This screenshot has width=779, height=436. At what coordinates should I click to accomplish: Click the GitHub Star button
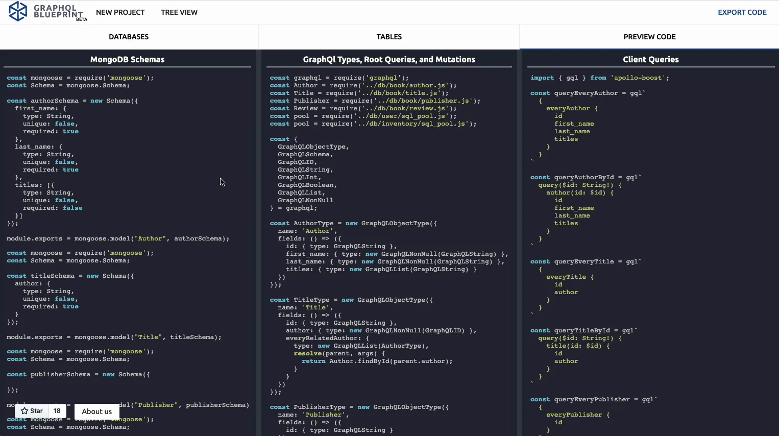click(x=32, y=411)
